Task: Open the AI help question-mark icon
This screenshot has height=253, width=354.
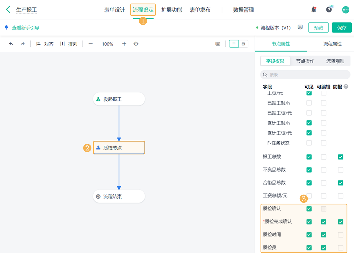Action: click(x=328, y=9)
